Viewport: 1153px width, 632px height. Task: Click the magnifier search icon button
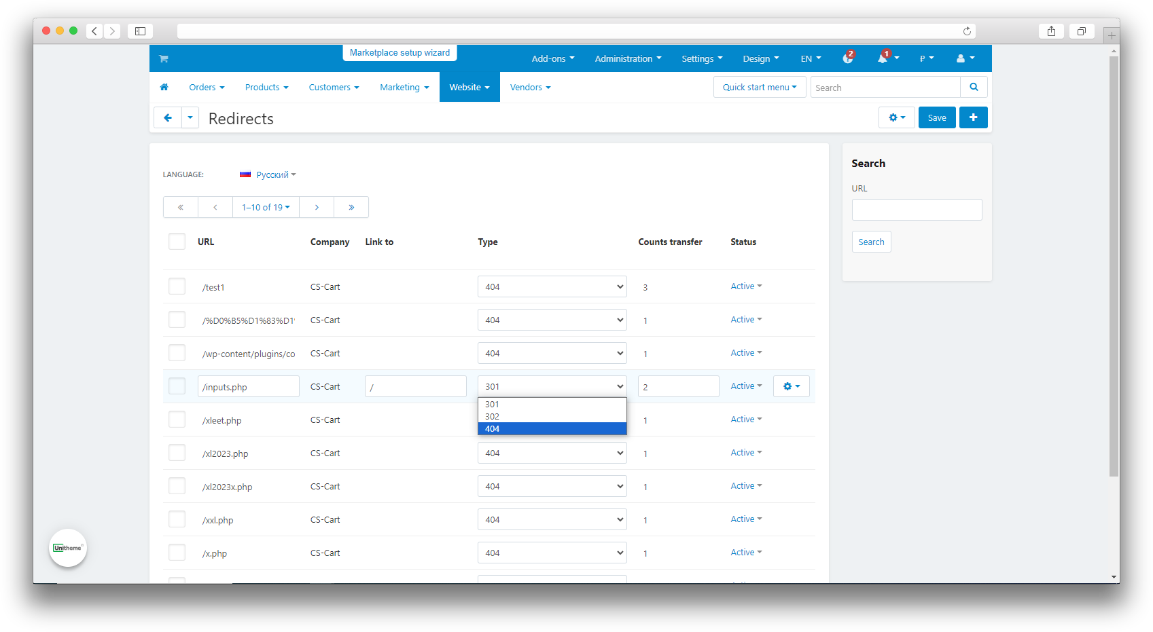[x=974, y=88]
